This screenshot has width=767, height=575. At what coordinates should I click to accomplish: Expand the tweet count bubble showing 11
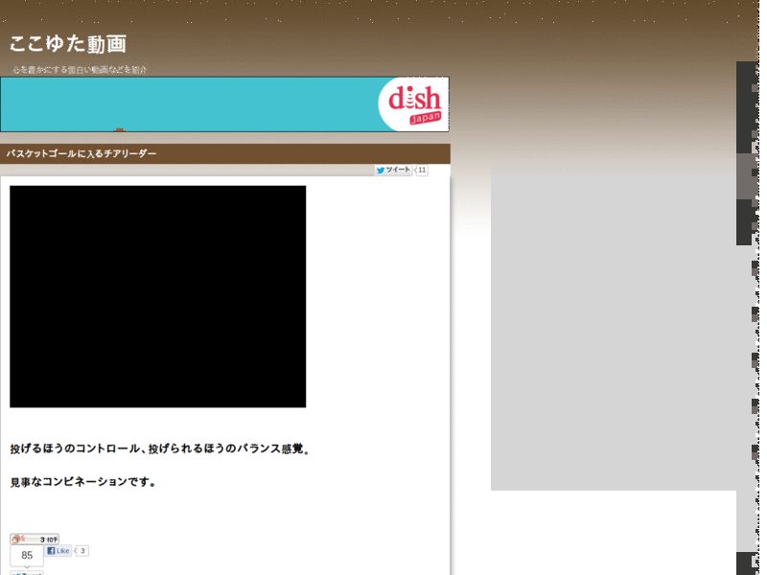[420, 170]
